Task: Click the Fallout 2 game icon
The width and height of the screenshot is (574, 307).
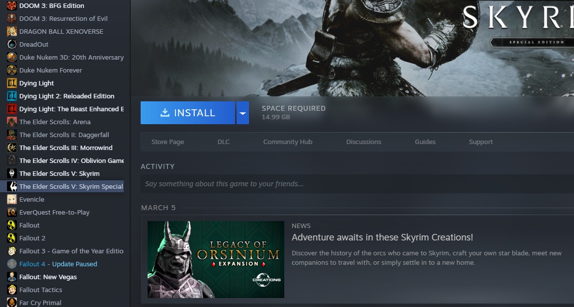Action: [12, 238]
